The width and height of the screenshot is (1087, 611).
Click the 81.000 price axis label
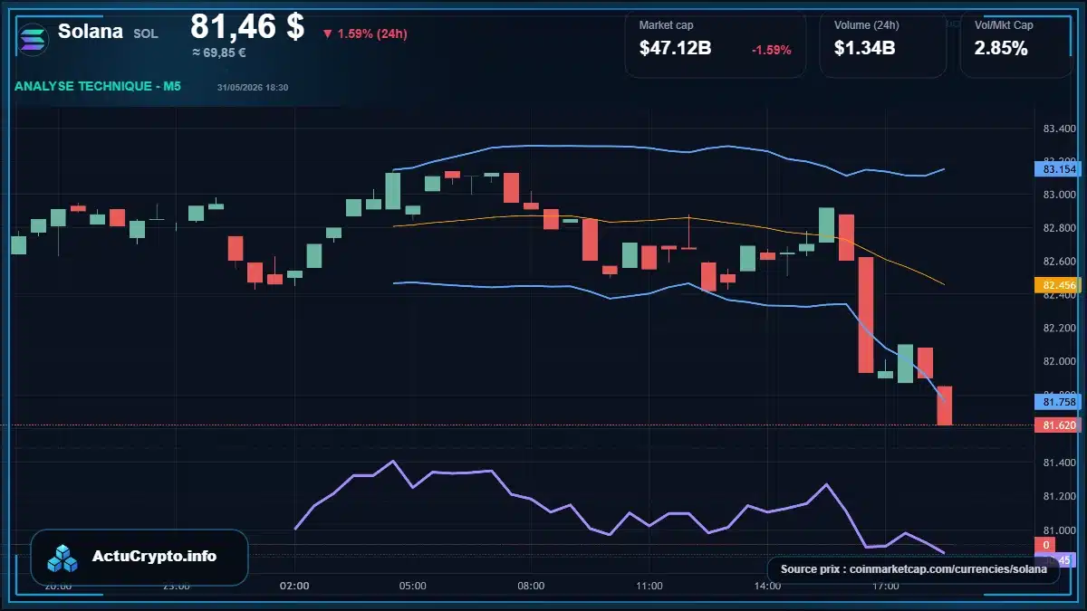1059,530
